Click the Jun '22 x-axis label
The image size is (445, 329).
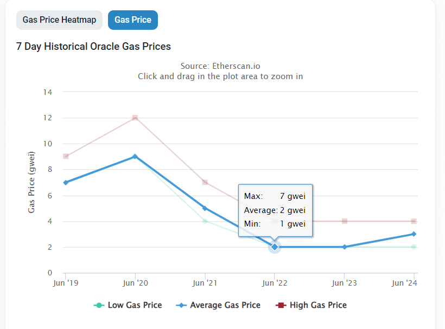point(275,283)
